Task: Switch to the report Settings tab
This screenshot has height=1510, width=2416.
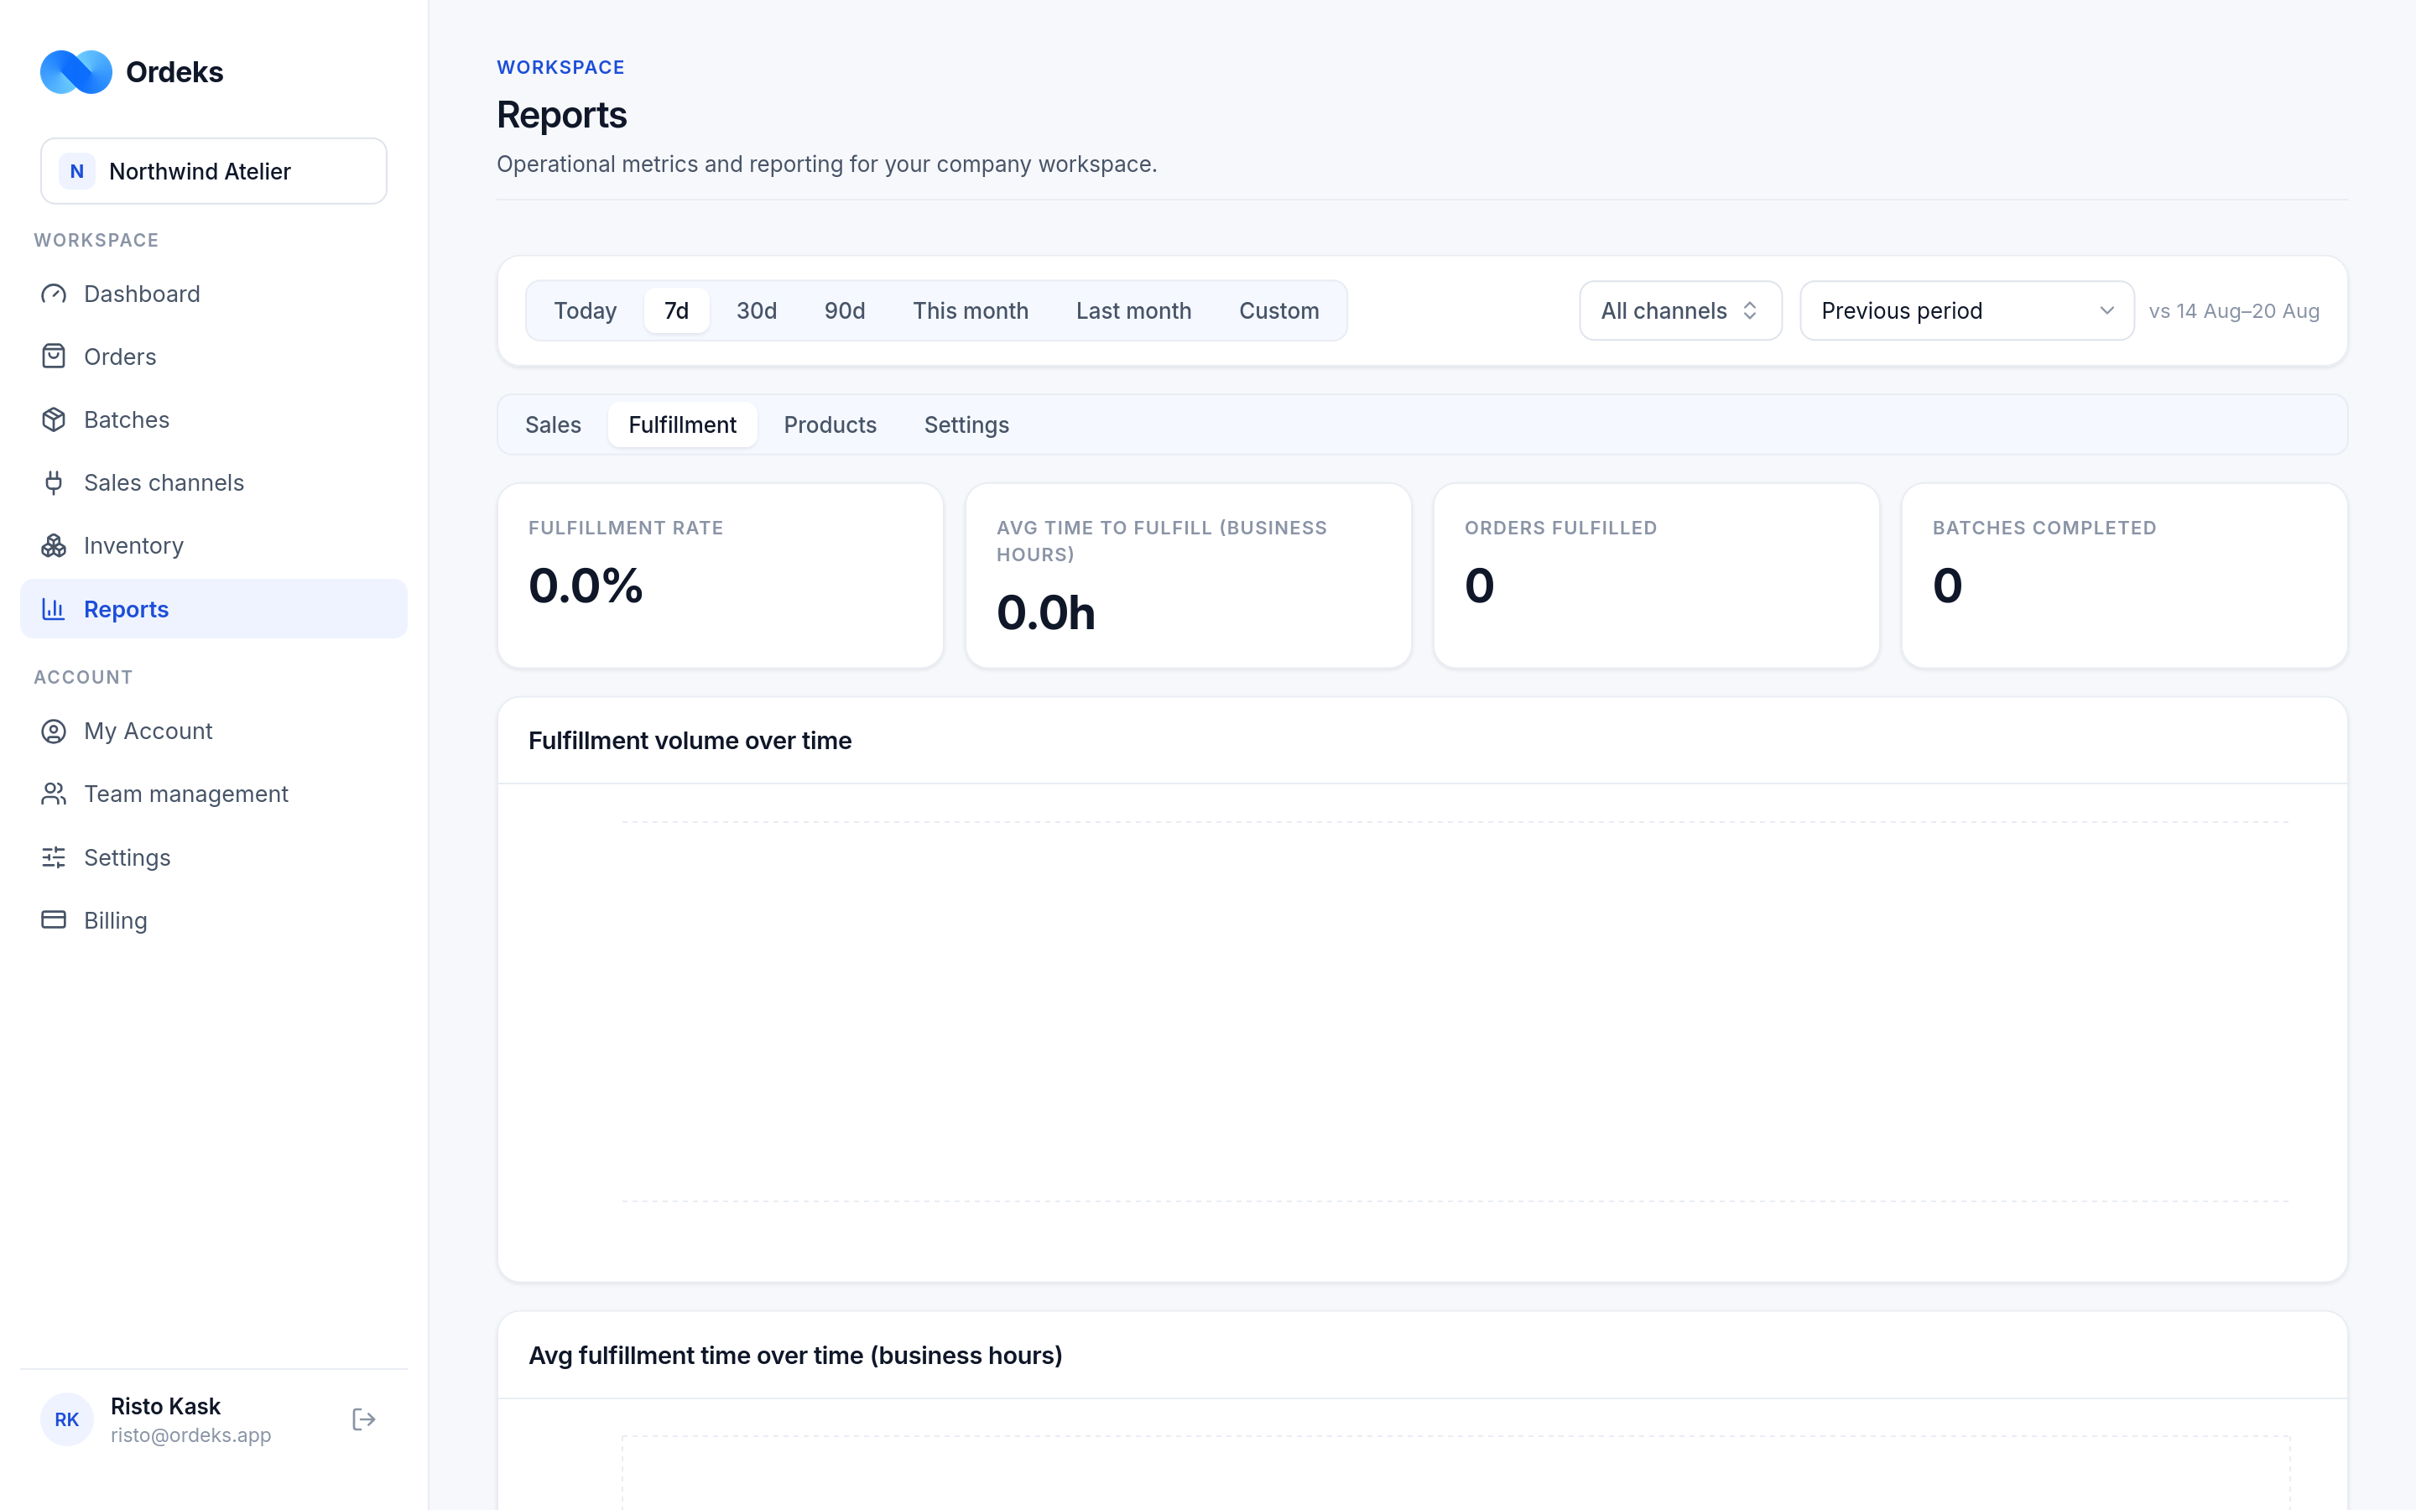Action: (966, 424)
